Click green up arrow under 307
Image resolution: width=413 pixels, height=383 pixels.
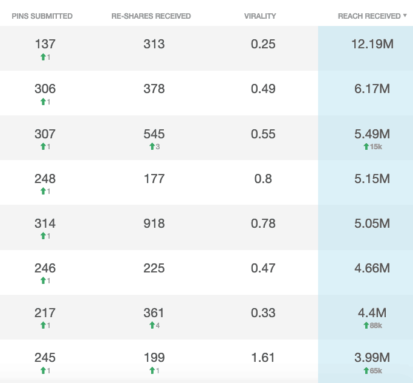[43, 147]
